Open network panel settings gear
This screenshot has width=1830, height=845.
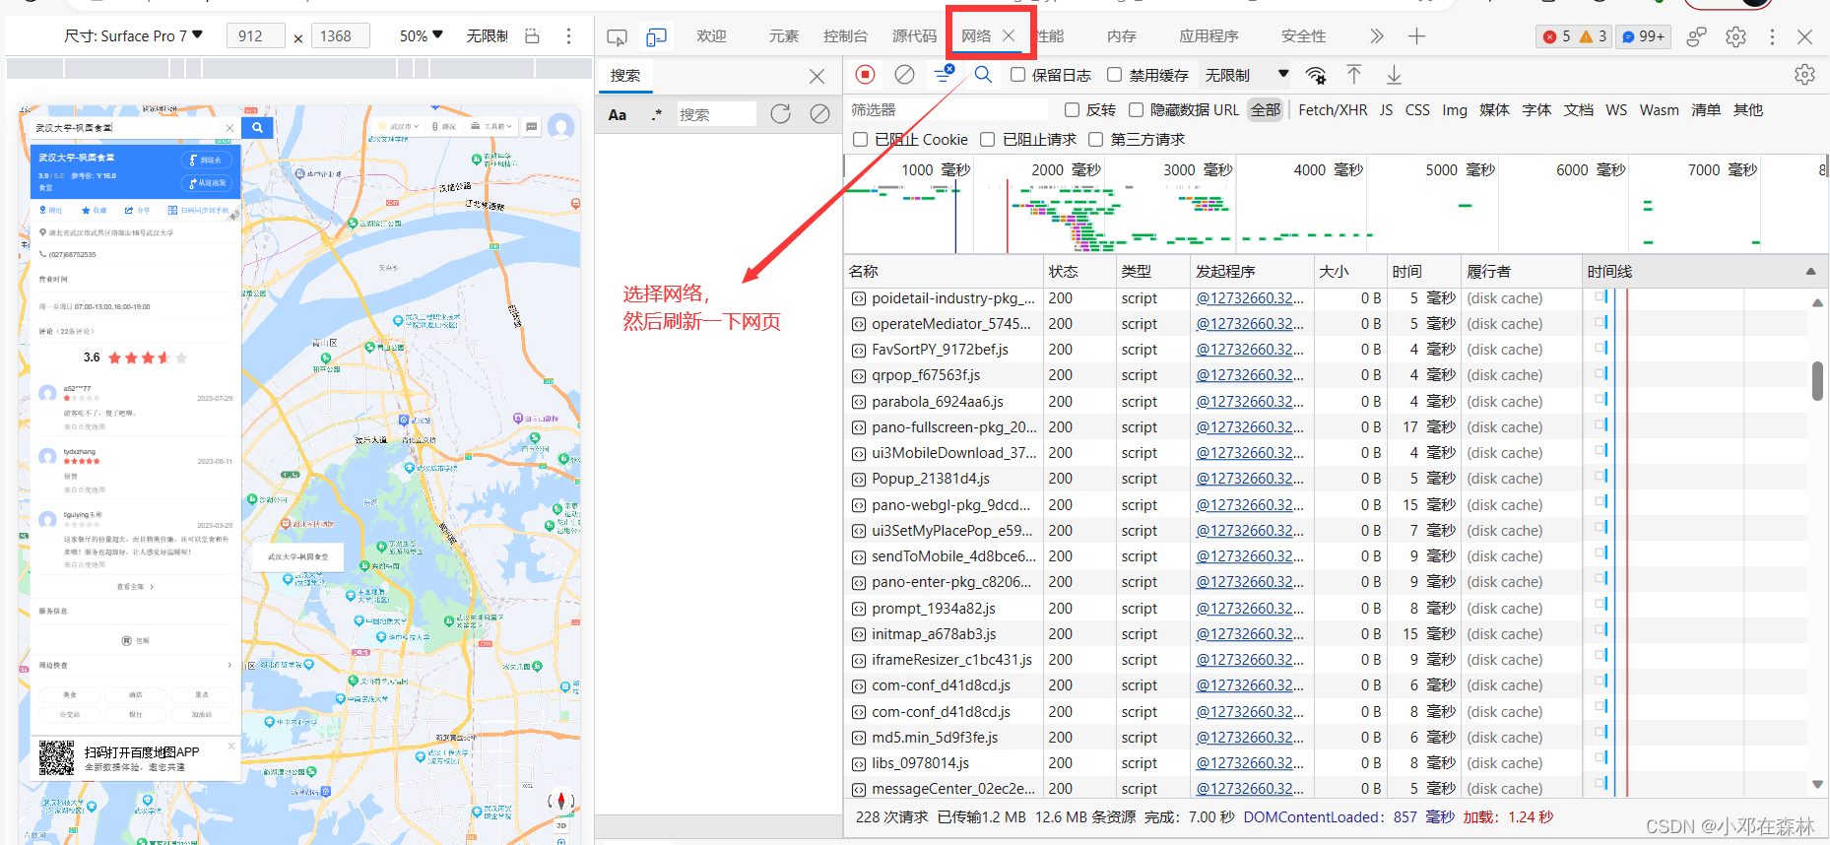click(x=1804, y=75)
